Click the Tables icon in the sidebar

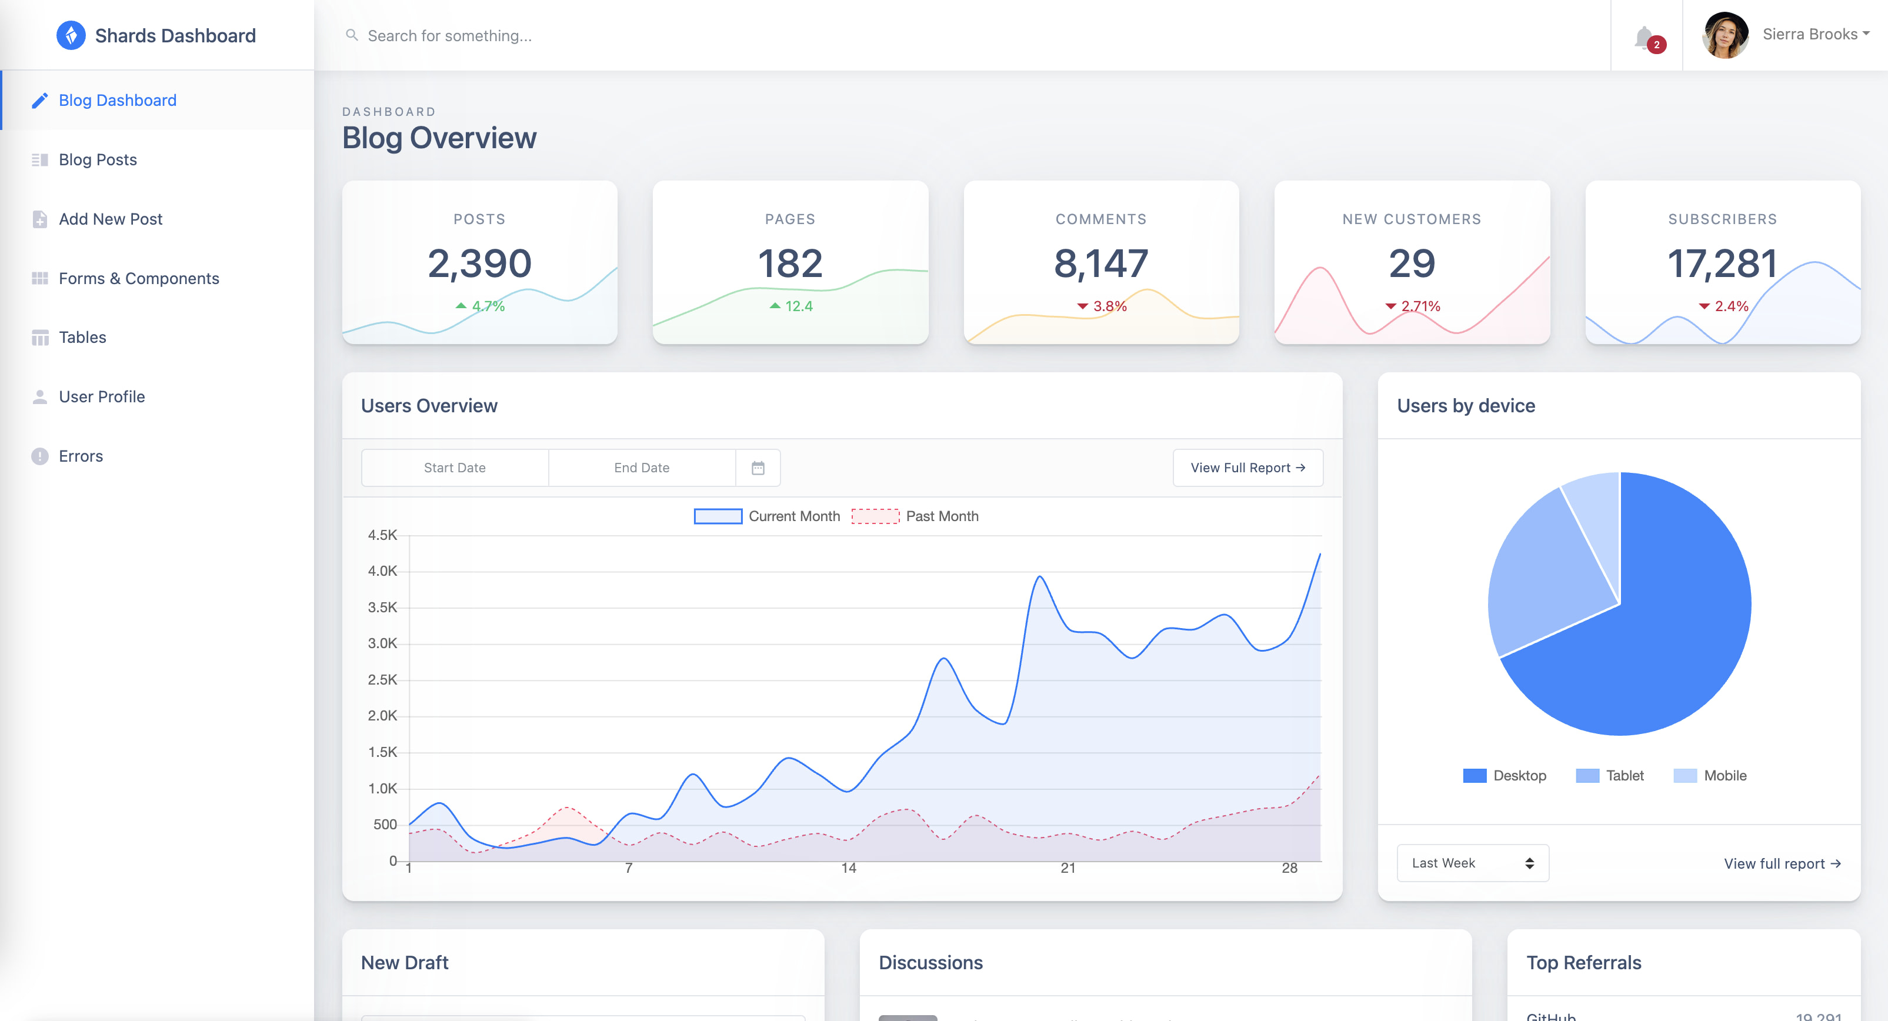pos(41,337)
